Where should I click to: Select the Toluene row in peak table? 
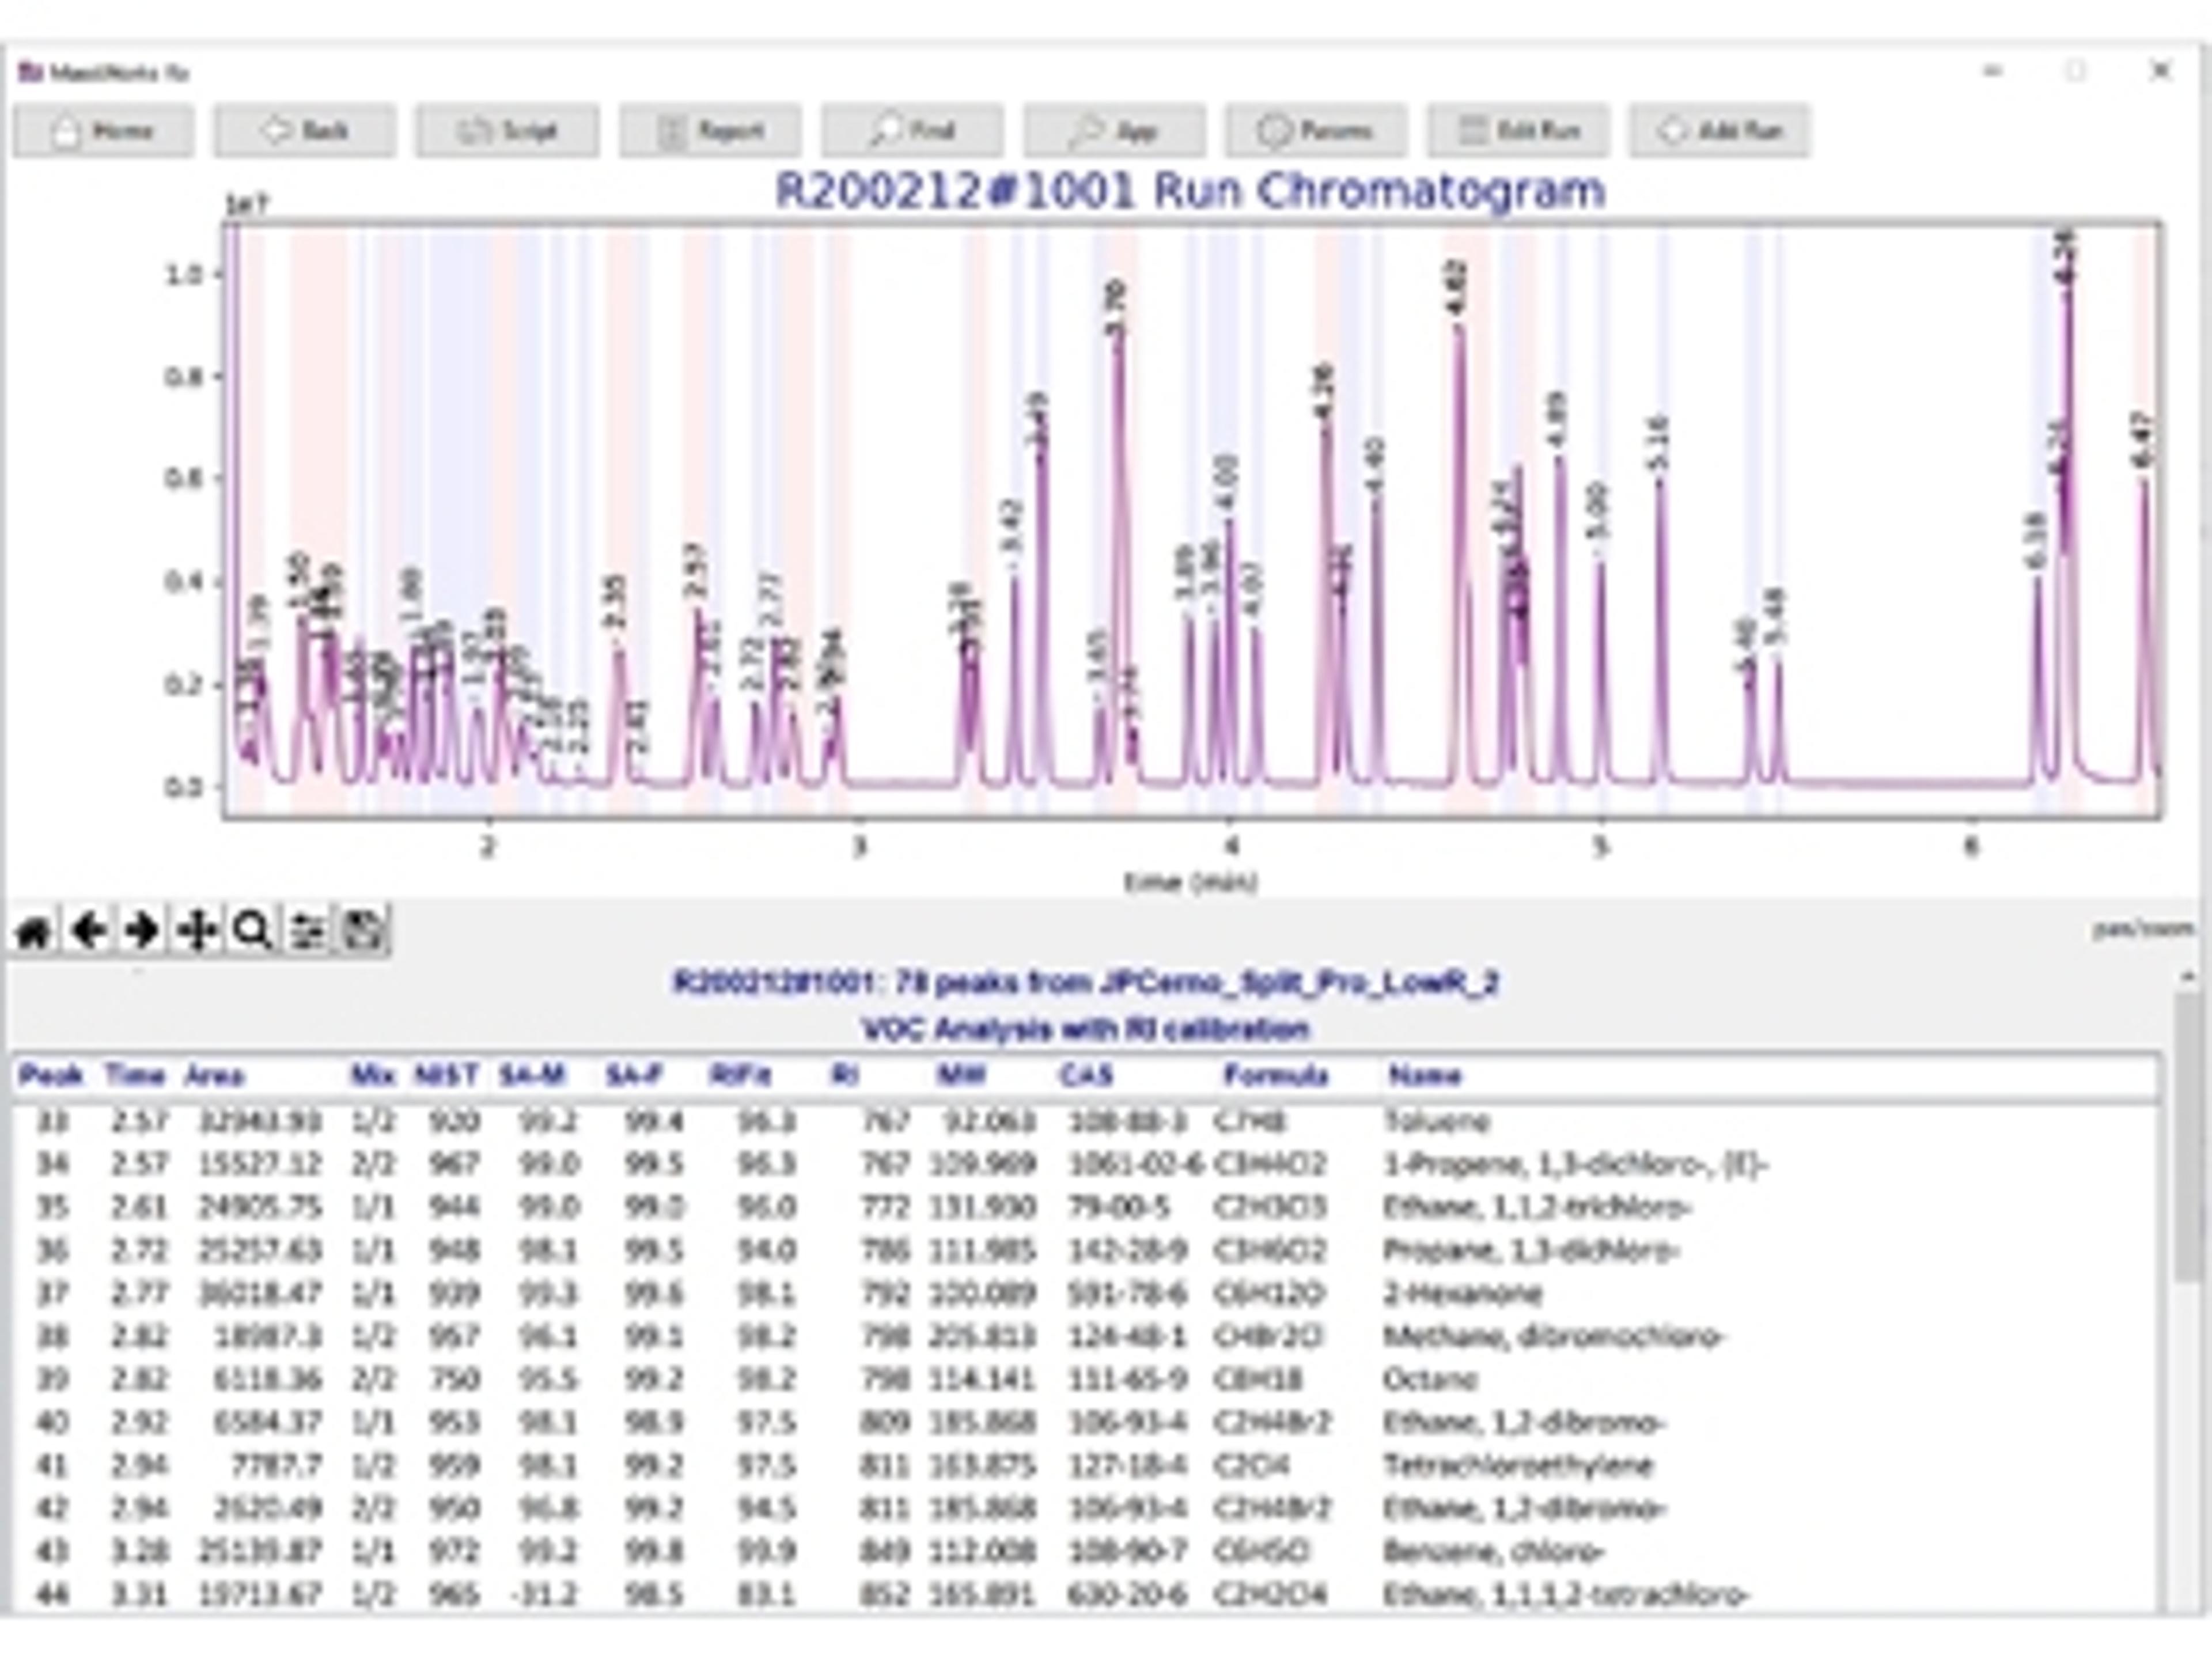pos(1436,1121)
